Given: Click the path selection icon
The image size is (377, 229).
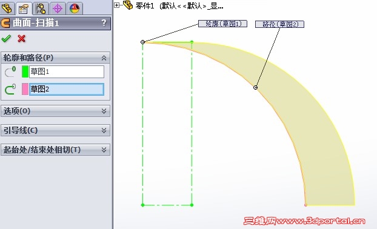Looking at the screenshot, I should [x=10, y=89].
